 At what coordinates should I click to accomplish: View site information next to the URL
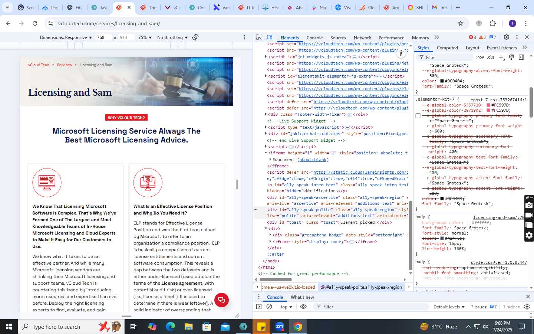pos(51,23)
